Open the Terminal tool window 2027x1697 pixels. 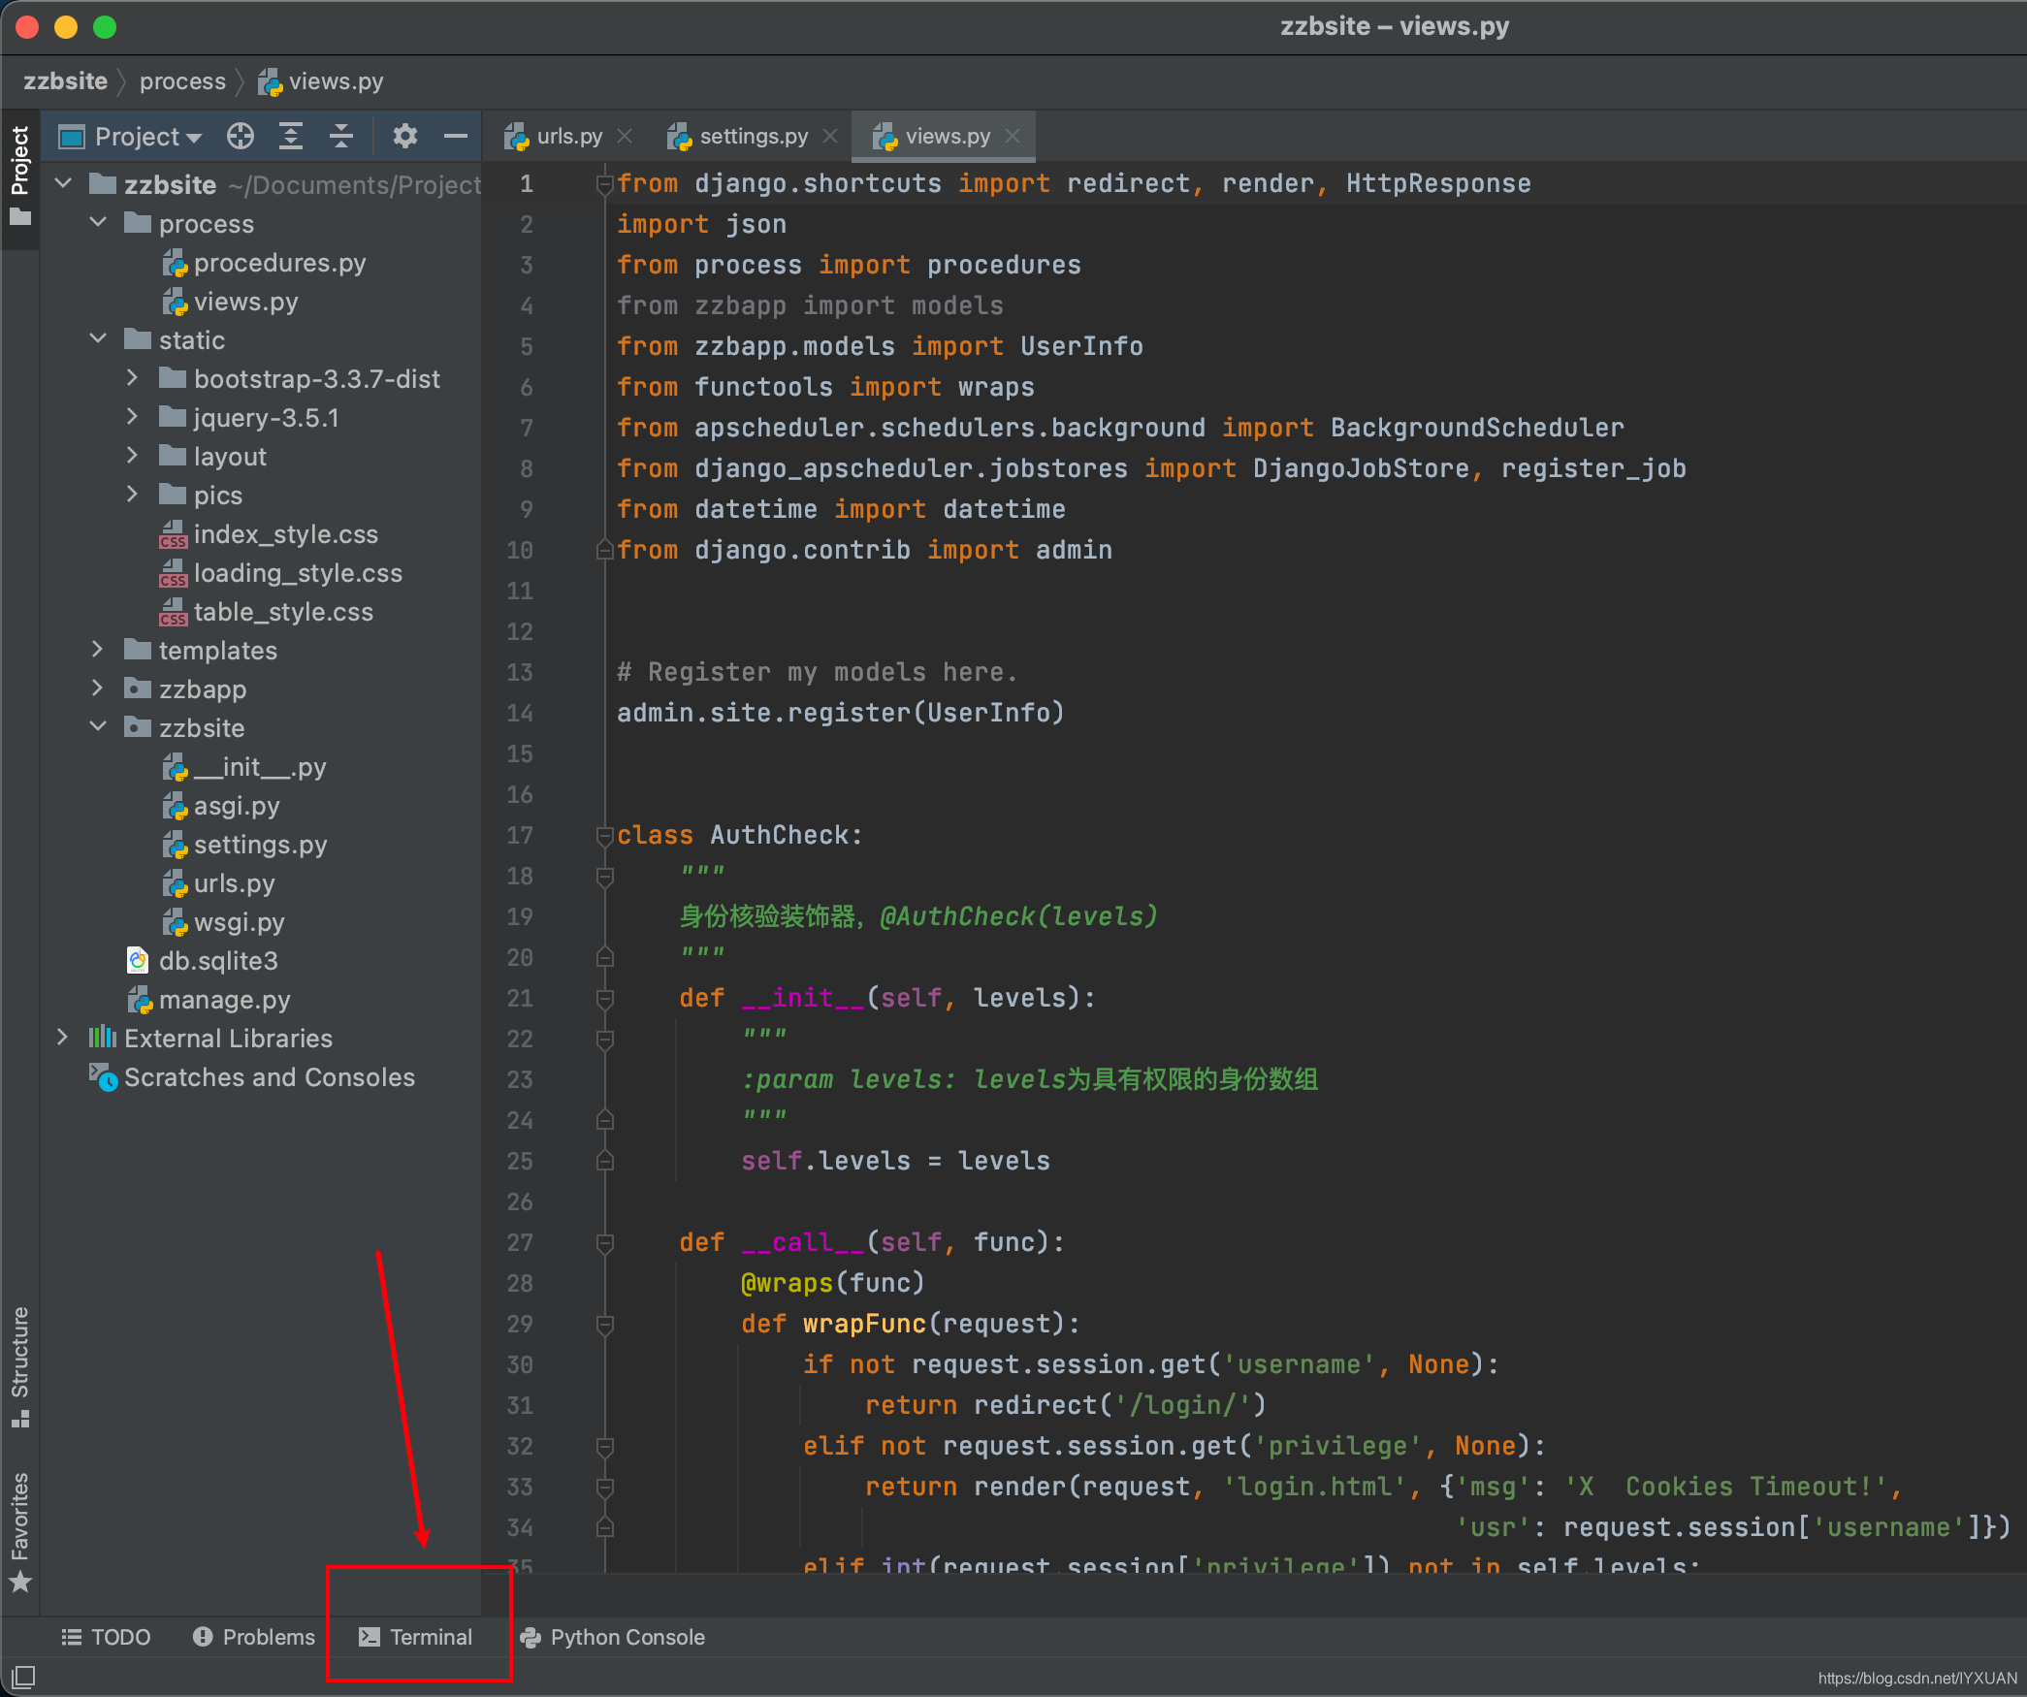pos(415,1637)
